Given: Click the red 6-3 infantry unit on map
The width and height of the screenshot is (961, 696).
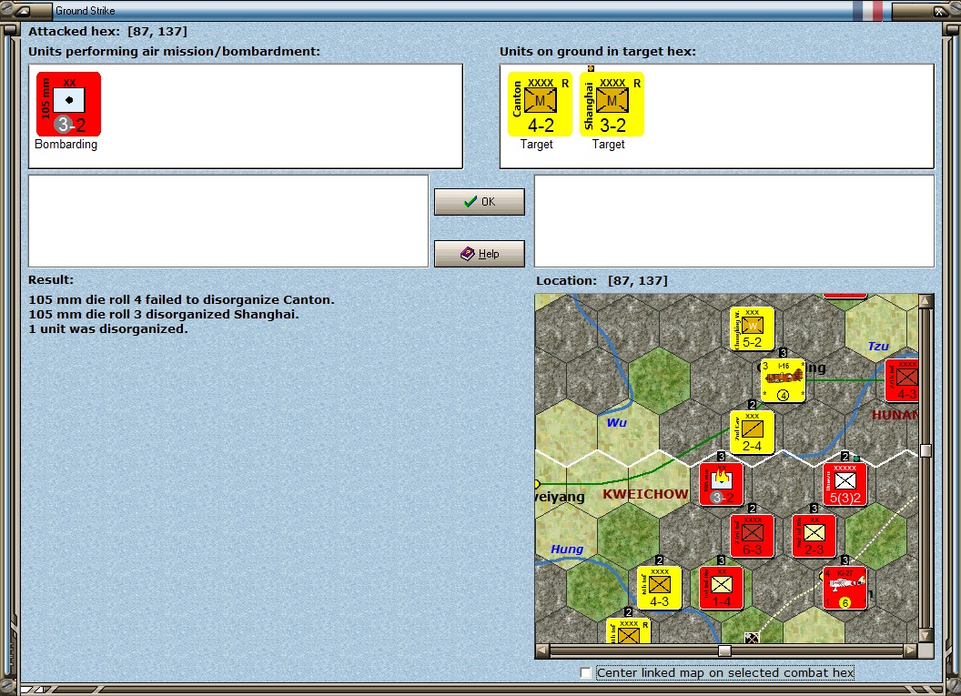Looking at the screenshot, I should coord(752,536).
